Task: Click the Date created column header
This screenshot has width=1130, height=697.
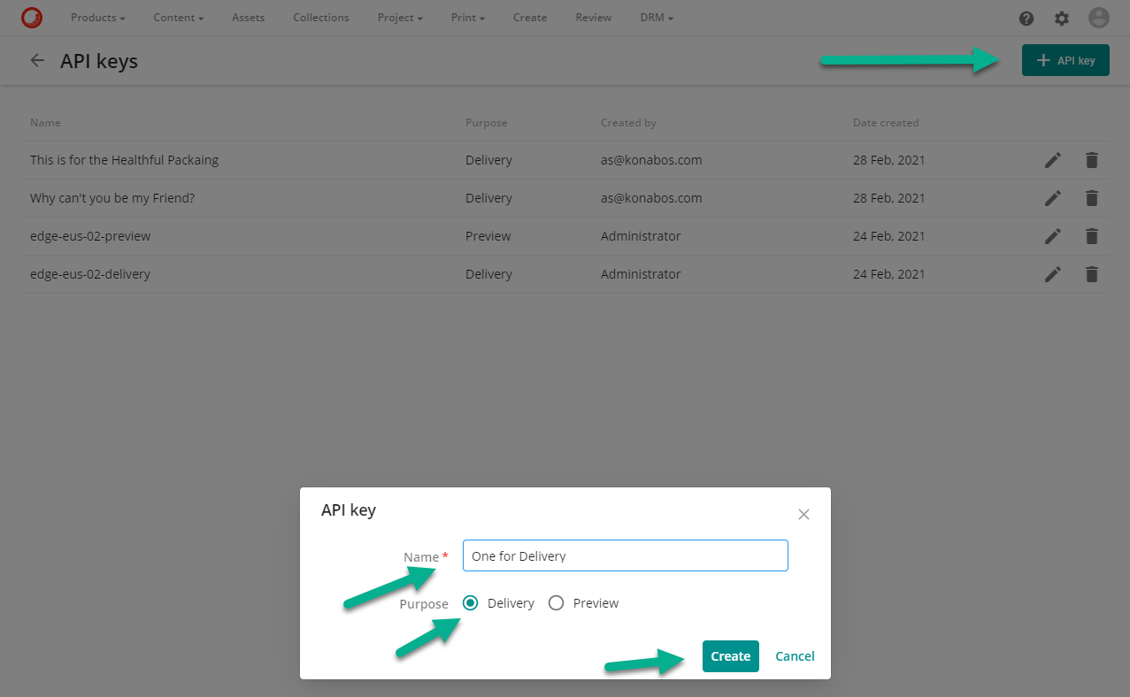Action: coord(886,123)
